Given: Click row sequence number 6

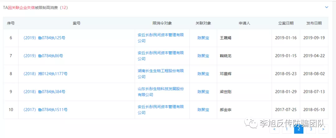Looking at the screenshot, I should (x=11, y=38).
